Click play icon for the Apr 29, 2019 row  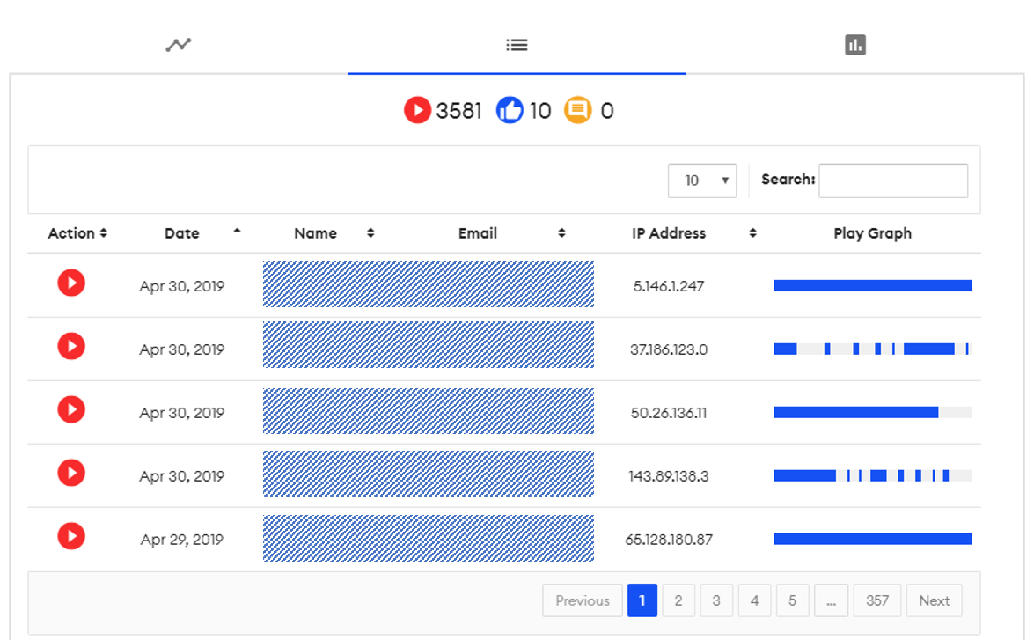(71, 536)
